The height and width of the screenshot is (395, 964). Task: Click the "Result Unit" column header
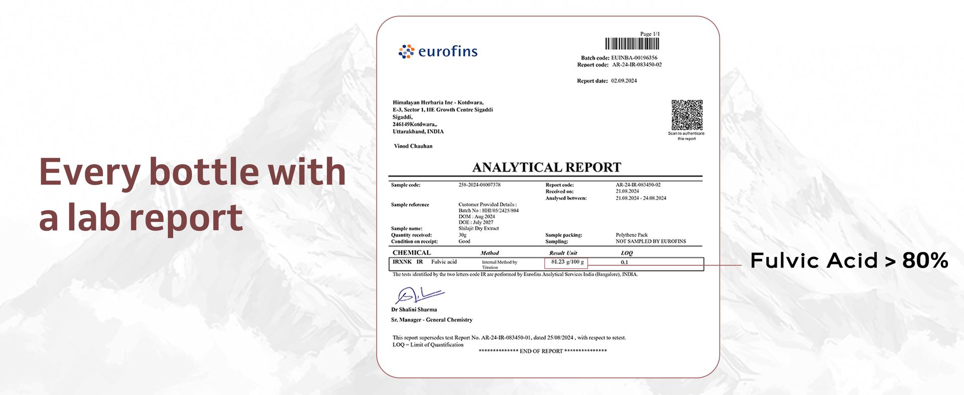coord(563,253)
